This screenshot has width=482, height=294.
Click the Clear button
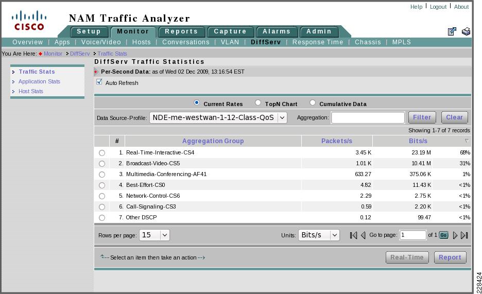point(455,117)
